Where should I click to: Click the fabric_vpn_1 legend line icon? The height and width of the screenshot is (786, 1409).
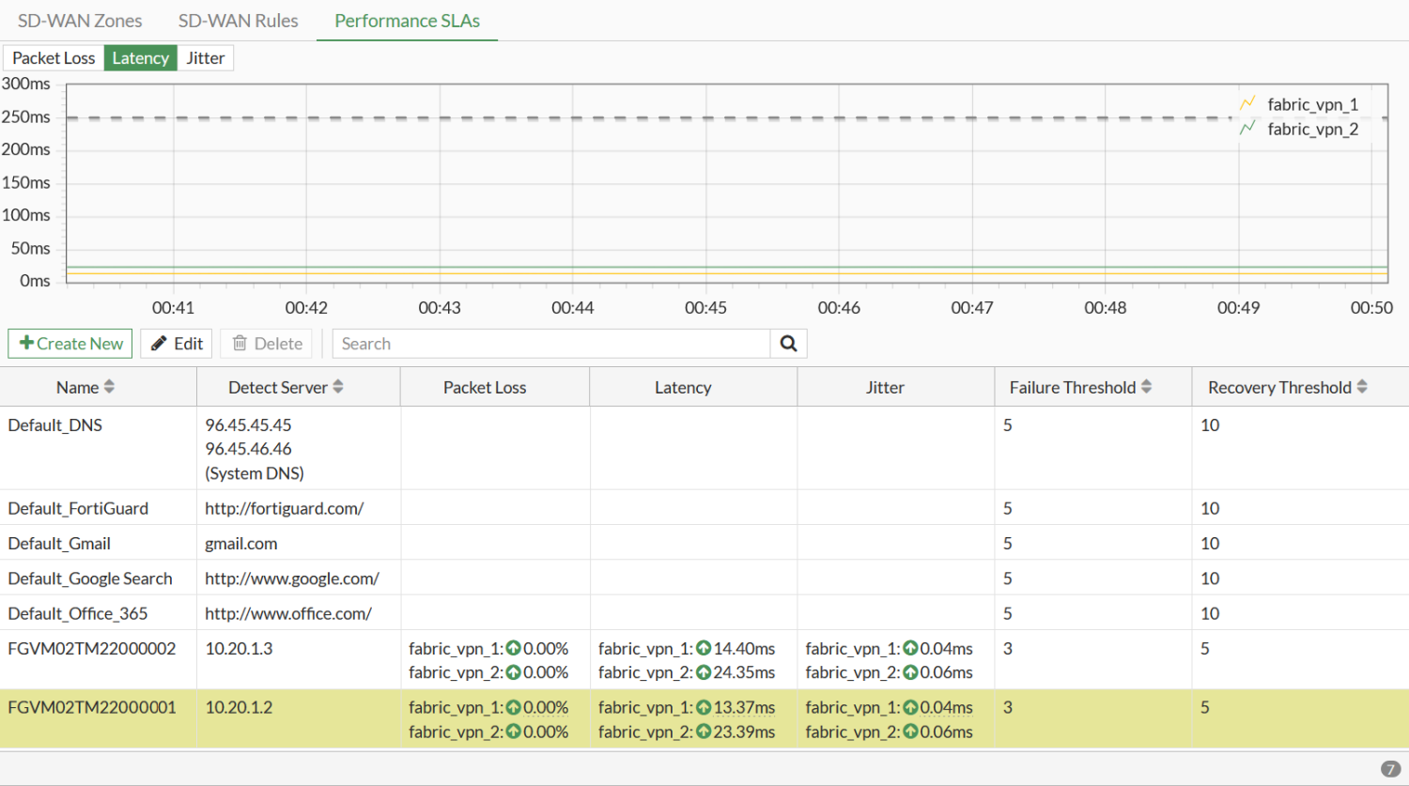1247,104
